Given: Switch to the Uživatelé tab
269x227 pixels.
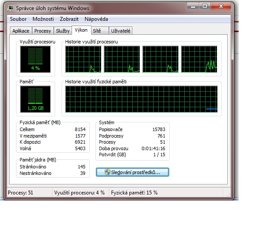Looking at the screenshot, I should pos(121,31).
